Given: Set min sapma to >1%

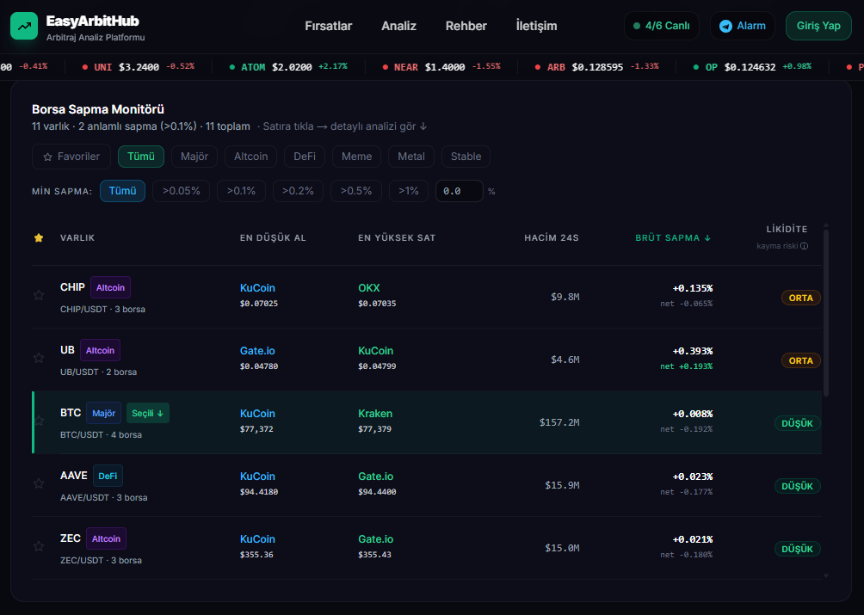Looking at the screenshot, I should coord(409,191).
